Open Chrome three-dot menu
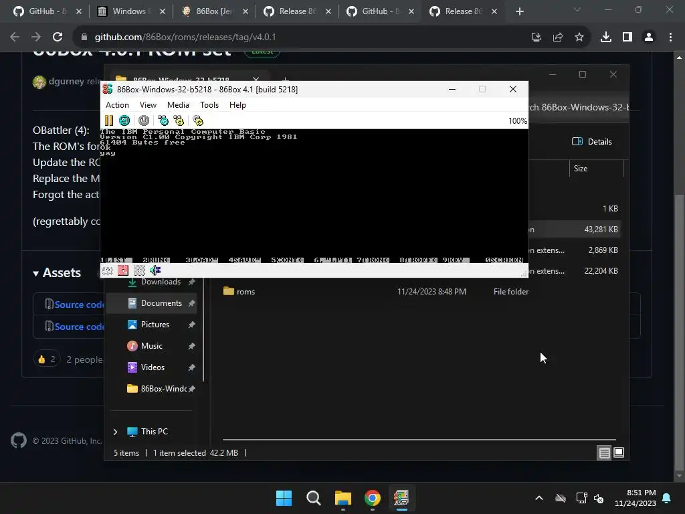This screenshot has width=685, height=514. [x=670, y=37]
